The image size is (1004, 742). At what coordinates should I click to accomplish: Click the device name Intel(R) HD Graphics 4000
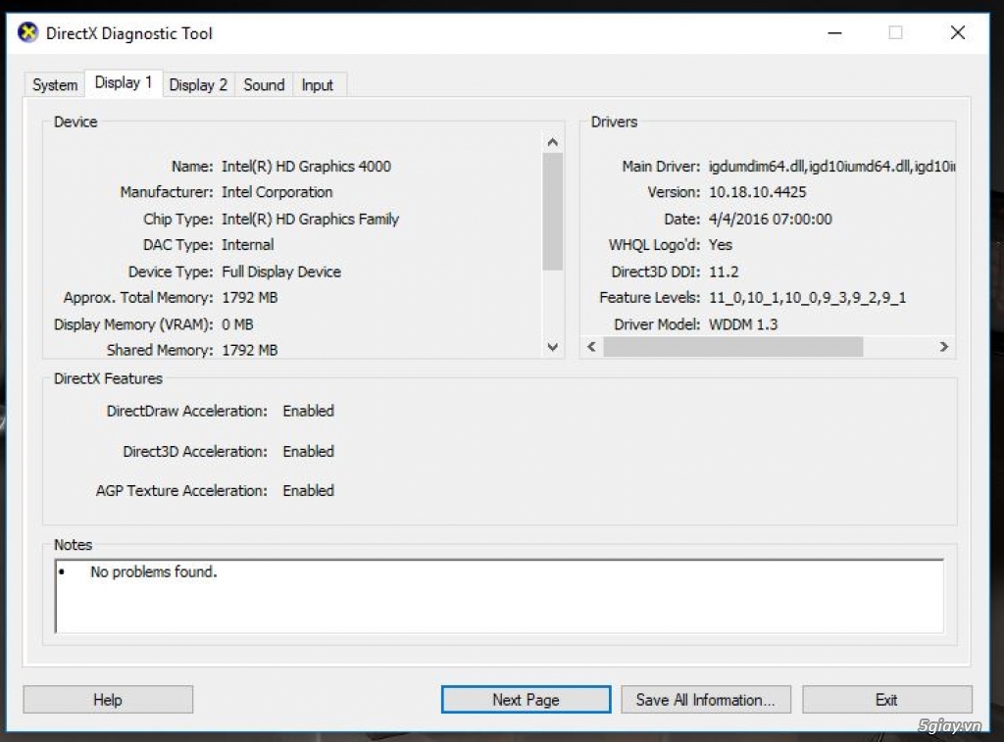click(x=306, y=167)
